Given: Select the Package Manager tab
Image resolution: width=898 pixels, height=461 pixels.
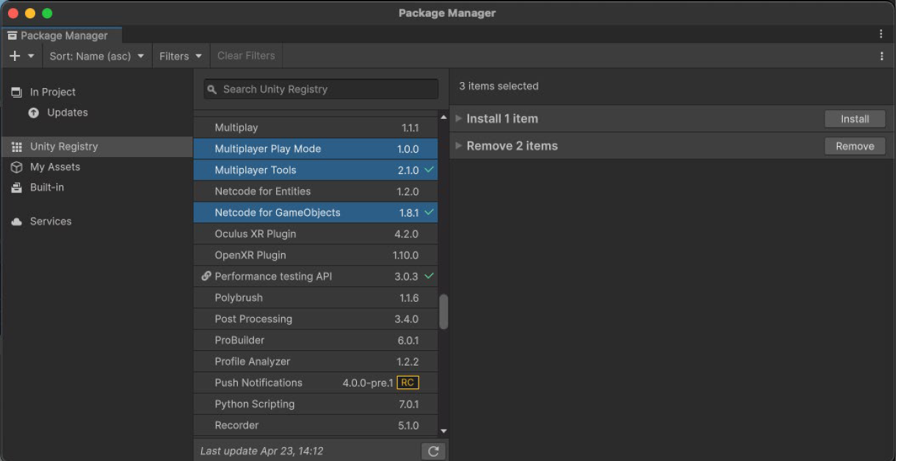Looking at the screenshot, I should click(62, 35).
